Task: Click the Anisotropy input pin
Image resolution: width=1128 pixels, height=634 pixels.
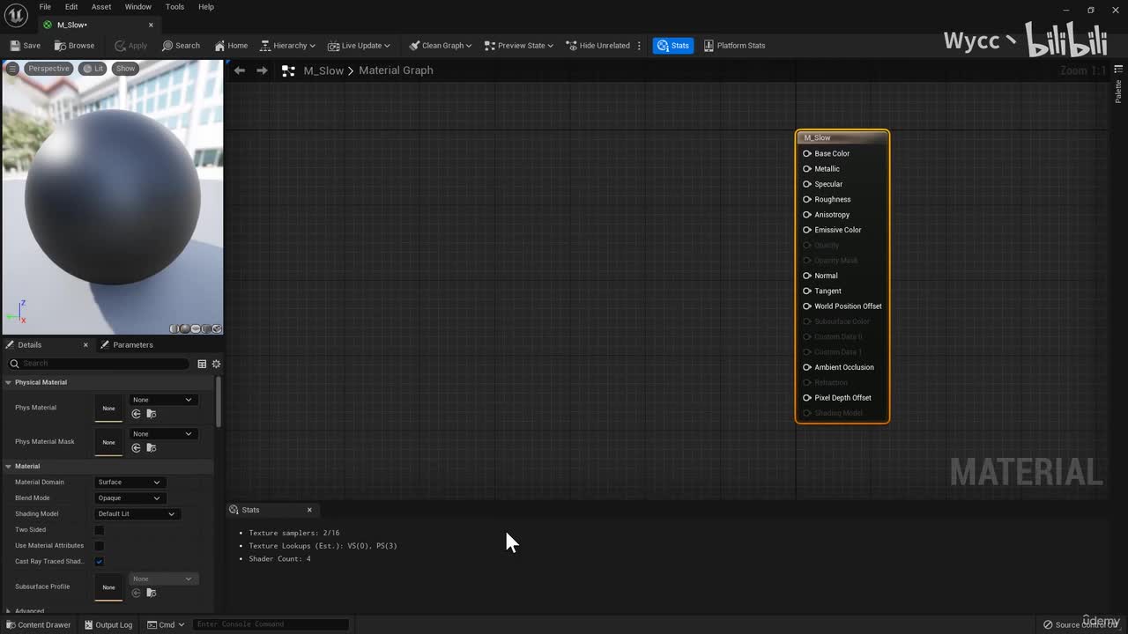Action: point(807,215)
